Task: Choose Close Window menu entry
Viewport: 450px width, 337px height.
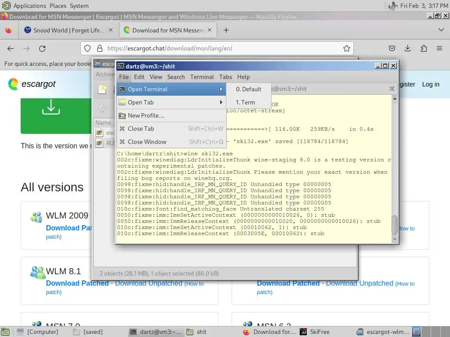Action: click(171, 142)
